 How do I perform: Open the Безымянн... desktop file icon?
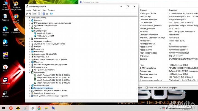point(16,31)
